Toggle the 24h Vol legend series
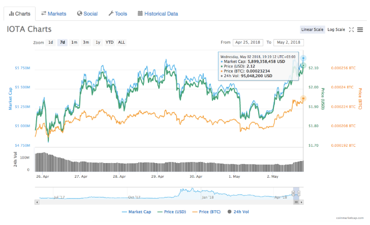This screenshot has height=225, width=370. 238,212
